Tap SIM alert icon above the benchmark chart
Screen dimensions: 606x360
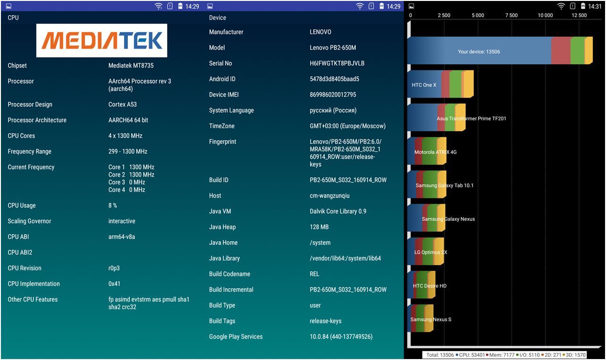point(572,6)
